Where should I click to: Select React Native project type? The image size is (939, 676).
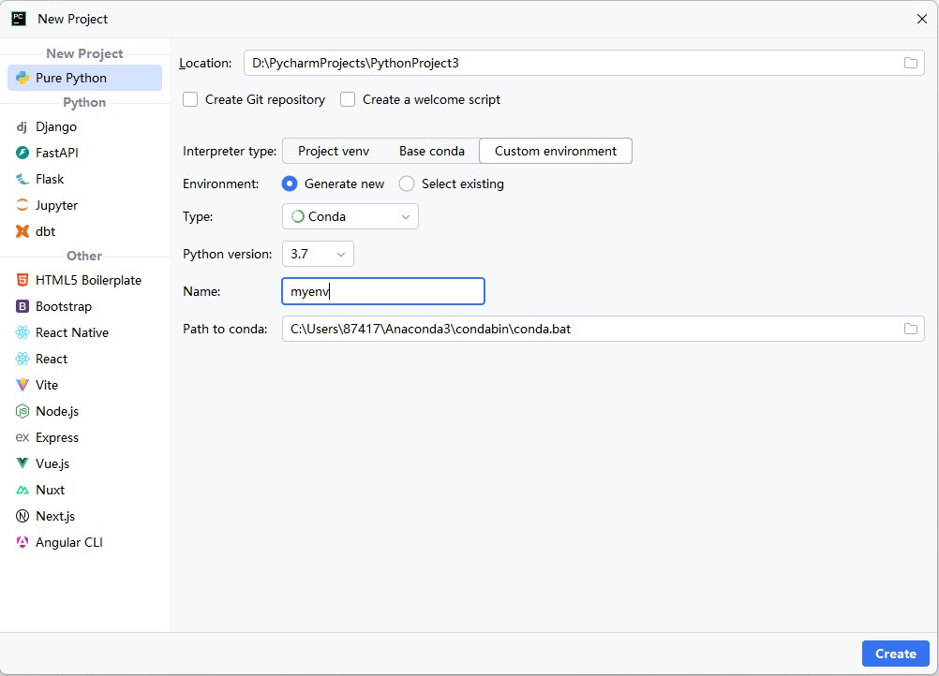[84, 332]
